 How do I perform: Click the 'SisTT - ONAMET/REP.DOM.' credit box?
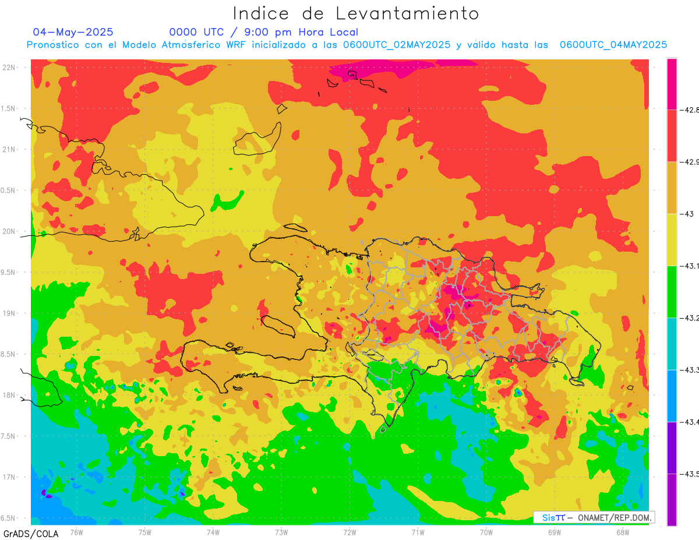click(x=594, y=517)
